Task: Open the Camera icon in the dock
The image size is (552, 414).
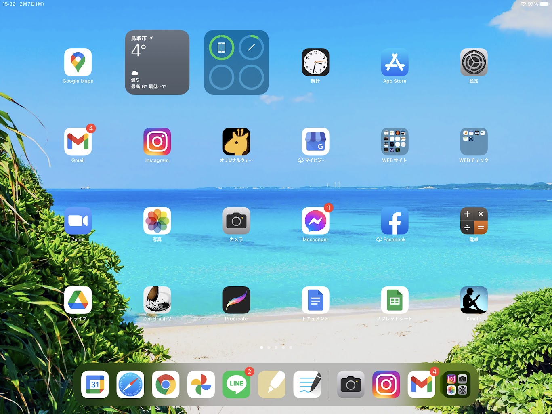Action: pos(351,385)
